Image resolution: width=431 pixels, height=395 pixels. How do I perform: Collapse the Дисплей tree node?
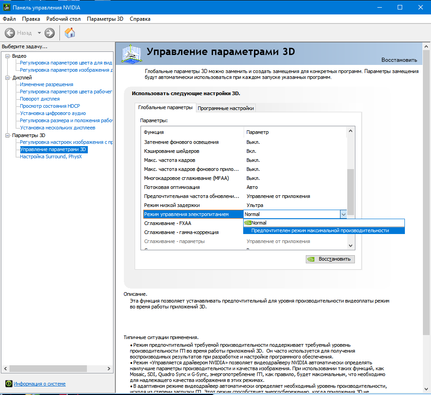pyautogui.click(x=7, y=78)
